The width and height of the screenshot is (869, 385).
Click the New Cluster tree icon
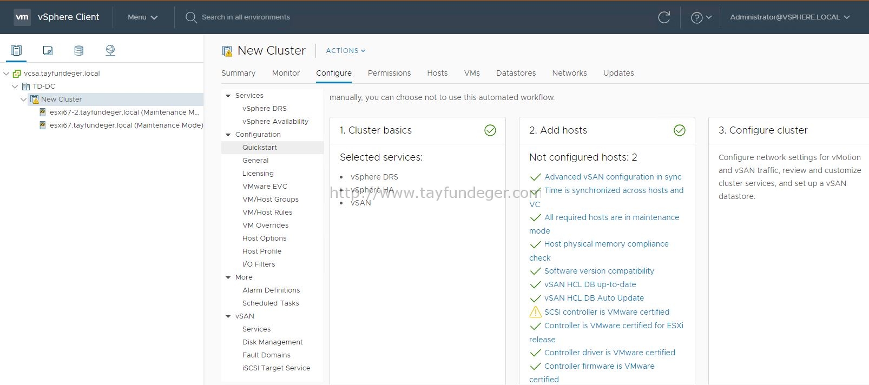click(35, 99)
